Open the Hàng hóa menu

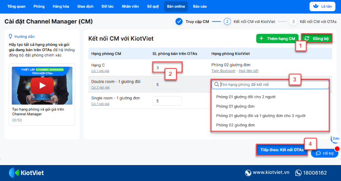point(61,6)
